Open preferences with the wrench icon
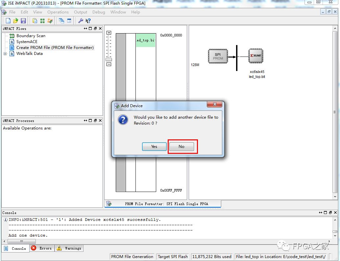 tap(81, 21)
